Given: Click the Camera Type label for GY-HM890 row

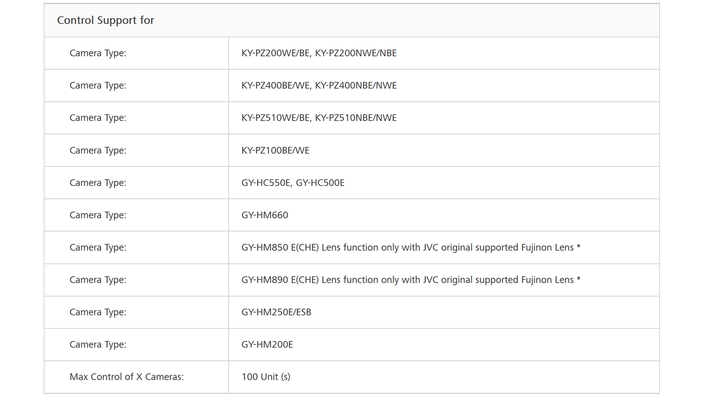Looking at the screenshot, I should [98, 280].
